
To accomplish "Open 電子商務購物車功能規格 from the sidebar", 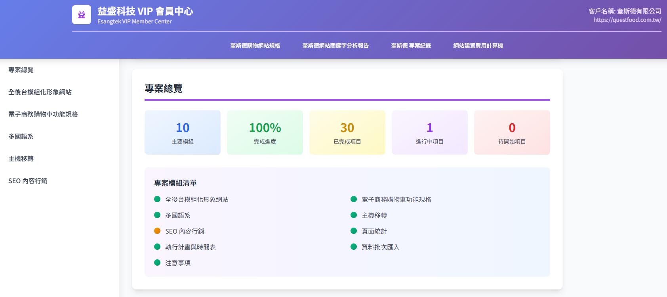I will click(43, 114).
